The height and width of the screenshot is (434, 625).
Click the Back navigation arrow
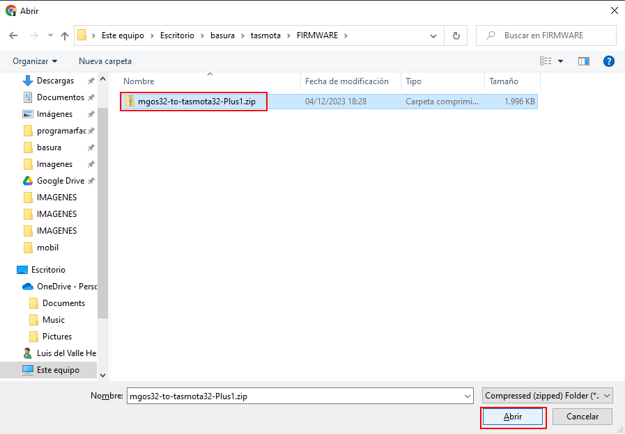[13, 35]
